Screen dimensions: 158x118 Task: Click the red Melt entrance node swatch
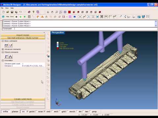(58, 49)
